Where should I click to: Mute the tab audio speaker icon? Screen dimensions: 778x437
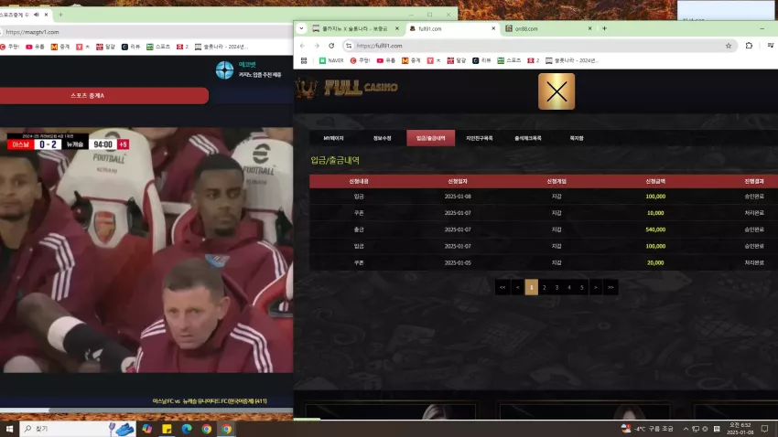(x=37, y=15)
